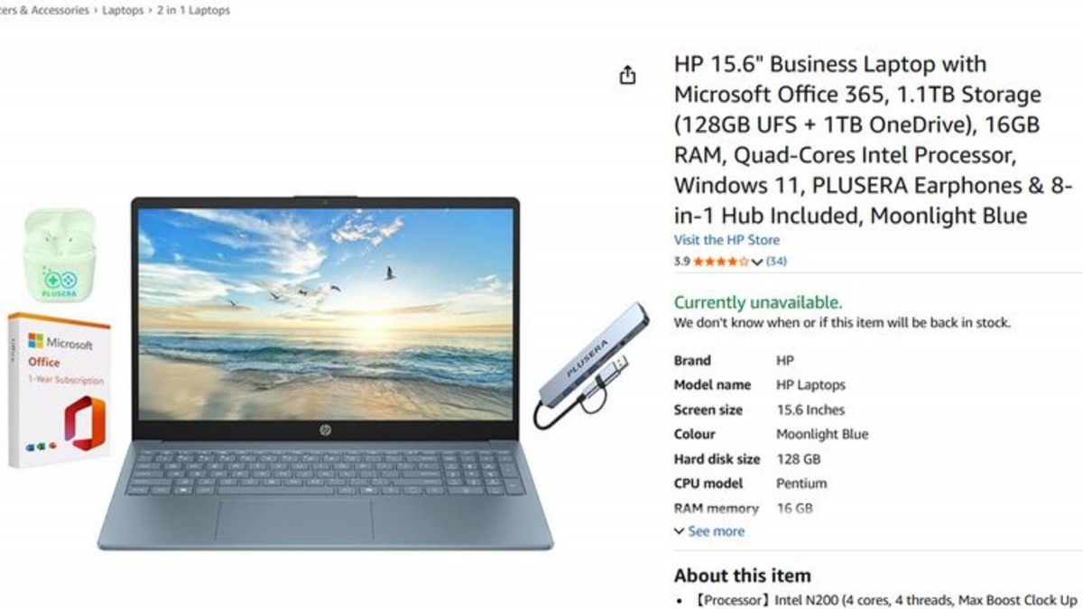
Task: Open the star rating dropdown chevron
Action: pyautogui.click(x=757, y=263)
